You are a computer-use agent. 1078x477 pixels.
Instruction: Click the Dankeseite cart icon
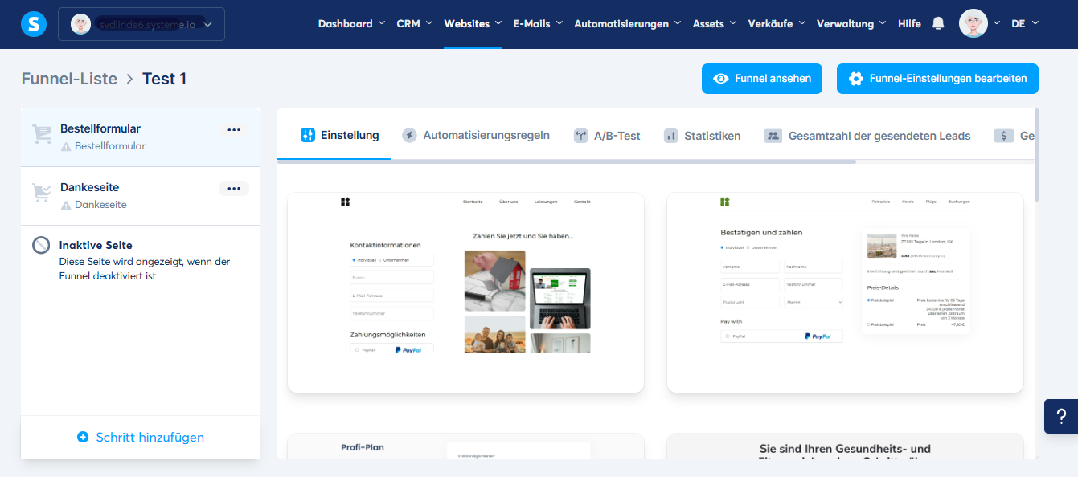click(41, 194)
